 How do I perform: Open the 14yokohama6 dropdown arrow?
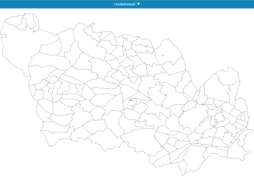click(138, 4)
